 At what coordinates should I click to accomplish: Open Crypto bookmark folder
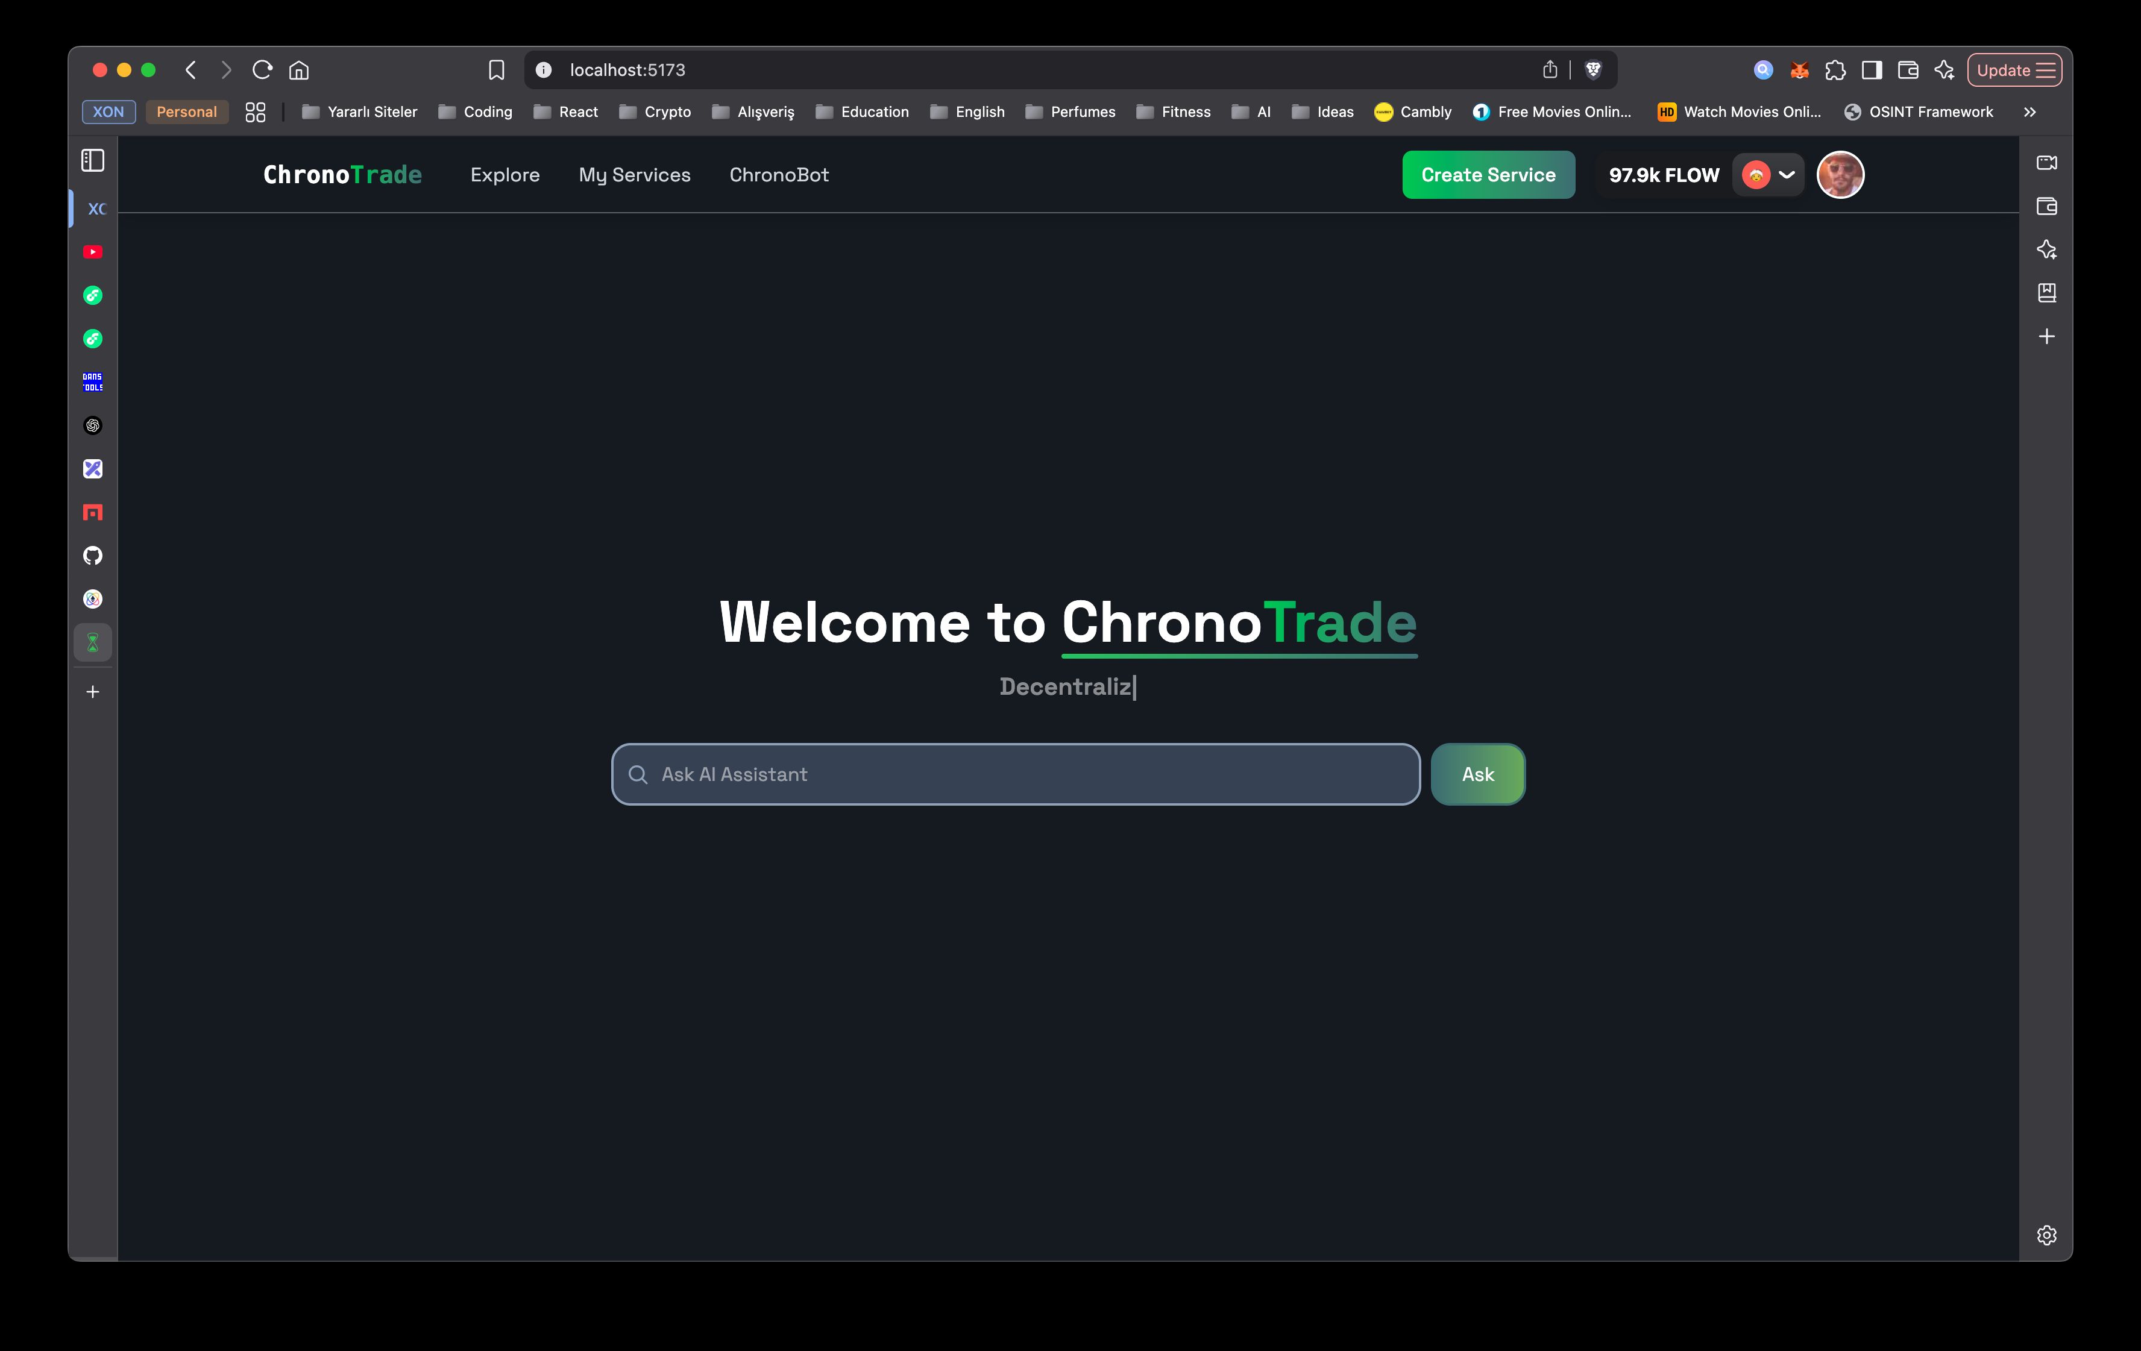tap(655, 112)
